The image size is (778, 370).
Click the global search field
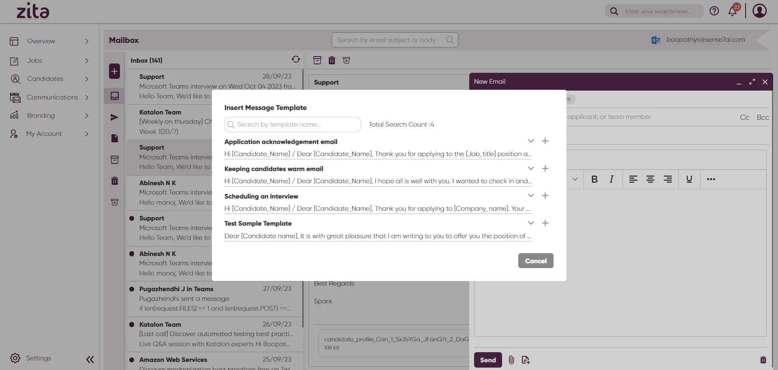[654, 11]
